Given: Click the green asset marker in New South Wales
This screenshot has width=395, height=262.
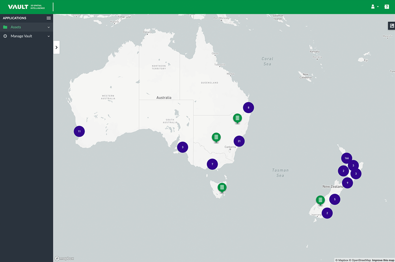Looking at the screenshot, I should pyautogui.click(x=216, y=137).
